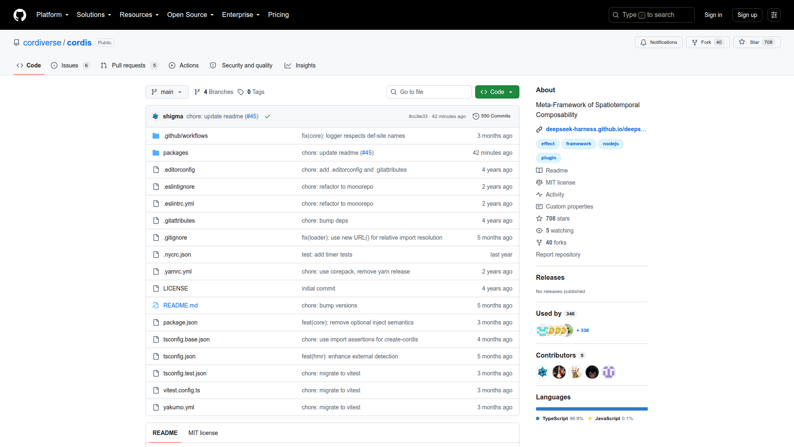
Task: Visit the deepseek-harness.github.io website link
Action: 595,129
